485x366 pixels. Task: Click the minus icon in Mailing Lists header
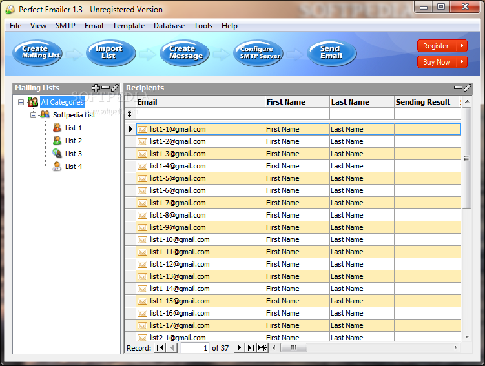point(105,88)
